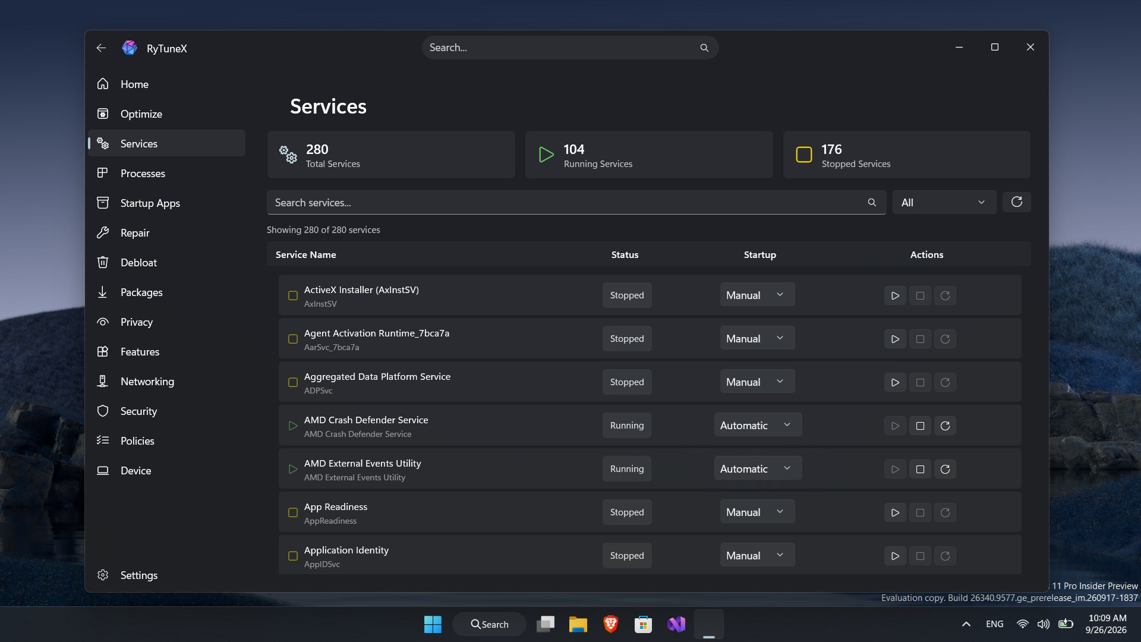
Task: Open Application Identity startup type dropdown
Action: click(x=757, y=555)
